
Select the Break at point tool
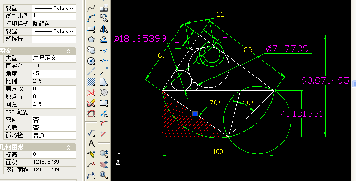104,114
